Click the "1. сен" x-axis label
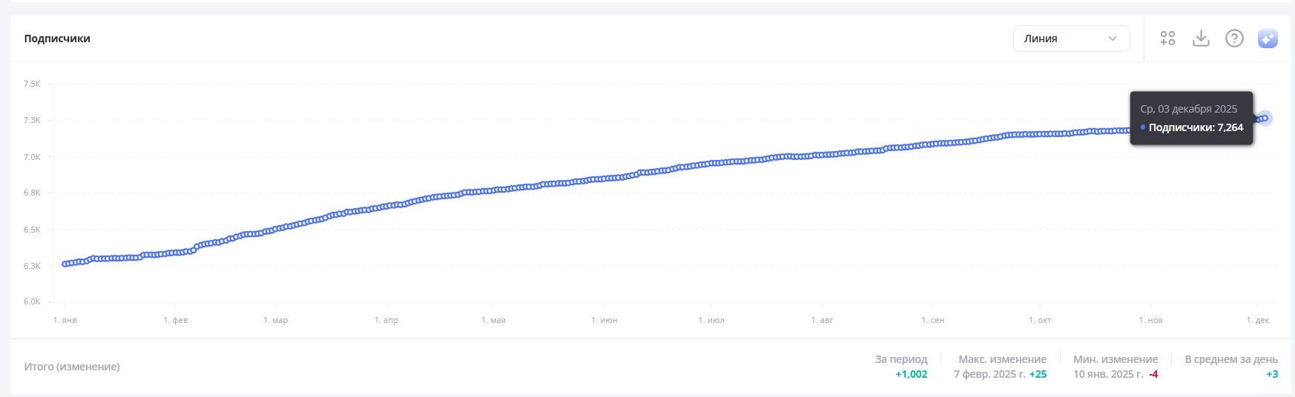1295x397 pixels. coord(932,320)
